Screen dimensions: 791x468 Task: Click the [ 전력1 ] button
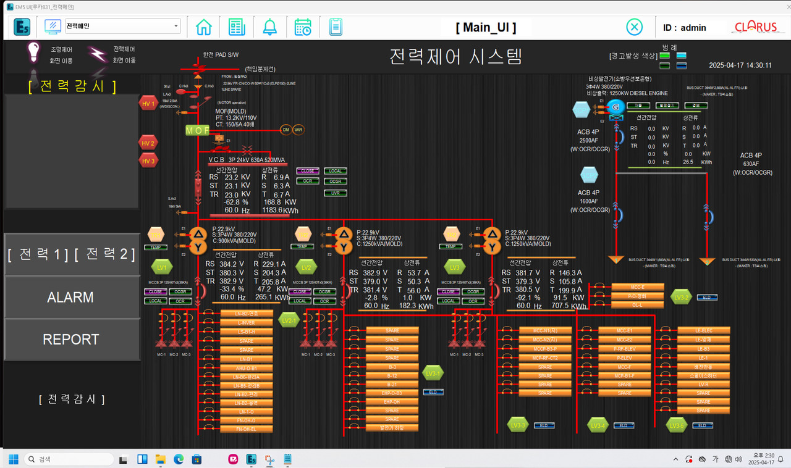(38, 254)
